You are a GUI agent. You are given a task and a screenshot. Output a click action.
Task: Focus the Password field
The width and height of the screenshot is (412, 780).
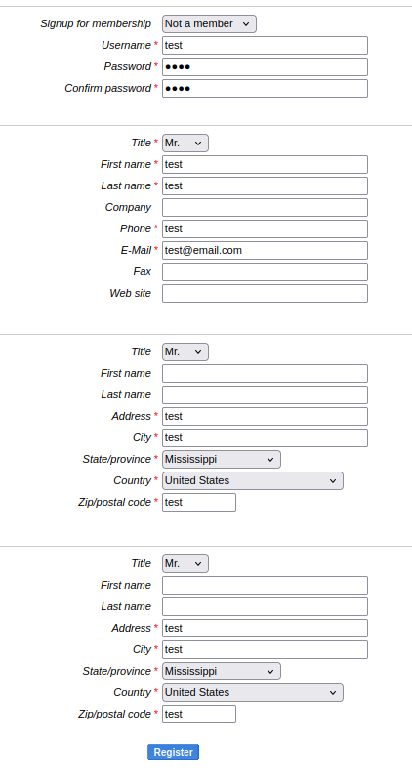265,66
